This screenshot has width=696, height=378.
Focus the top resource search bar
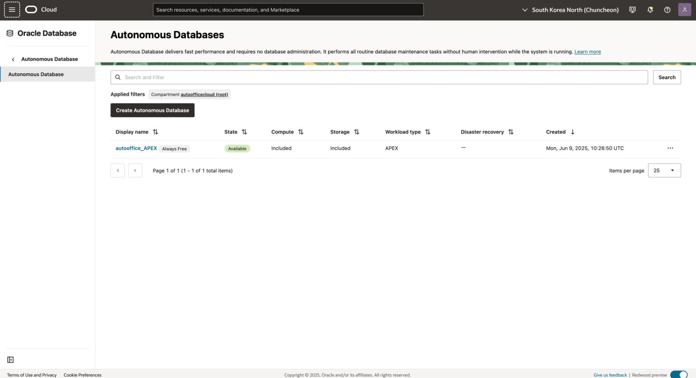click(288, 10)
